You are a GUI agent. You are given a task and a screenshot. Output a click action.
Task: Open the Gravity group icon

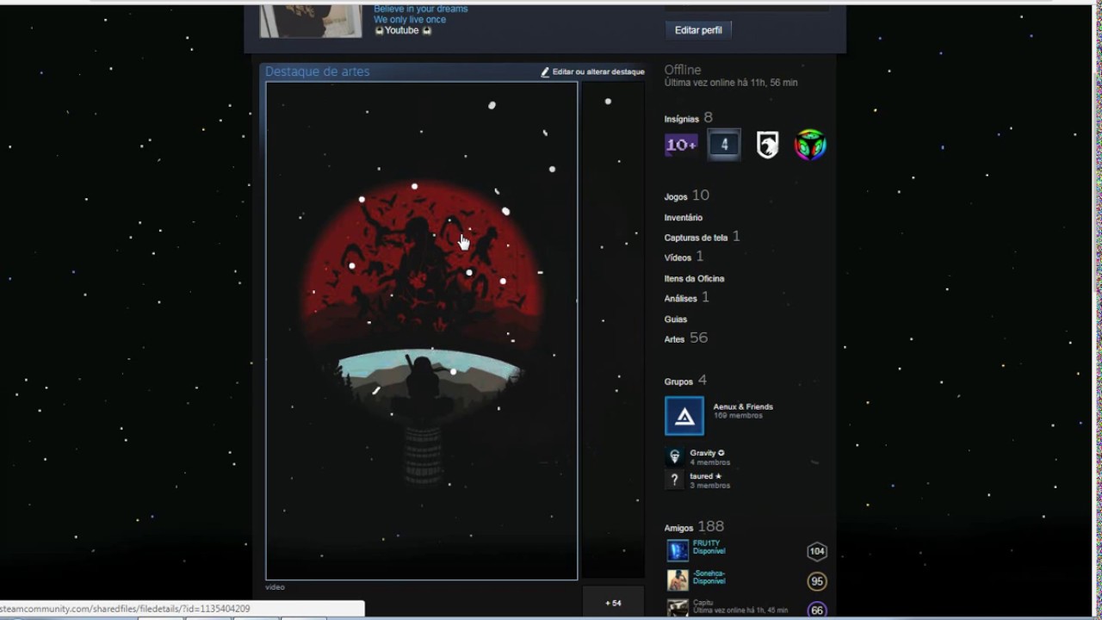674,456
